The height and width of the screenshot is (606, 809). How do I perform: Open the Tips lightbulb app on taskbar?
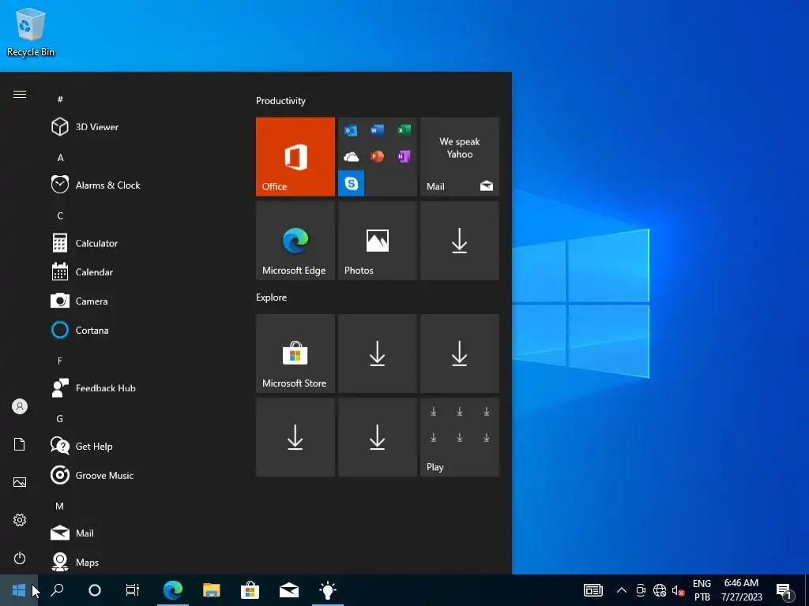tap(328, 590)
